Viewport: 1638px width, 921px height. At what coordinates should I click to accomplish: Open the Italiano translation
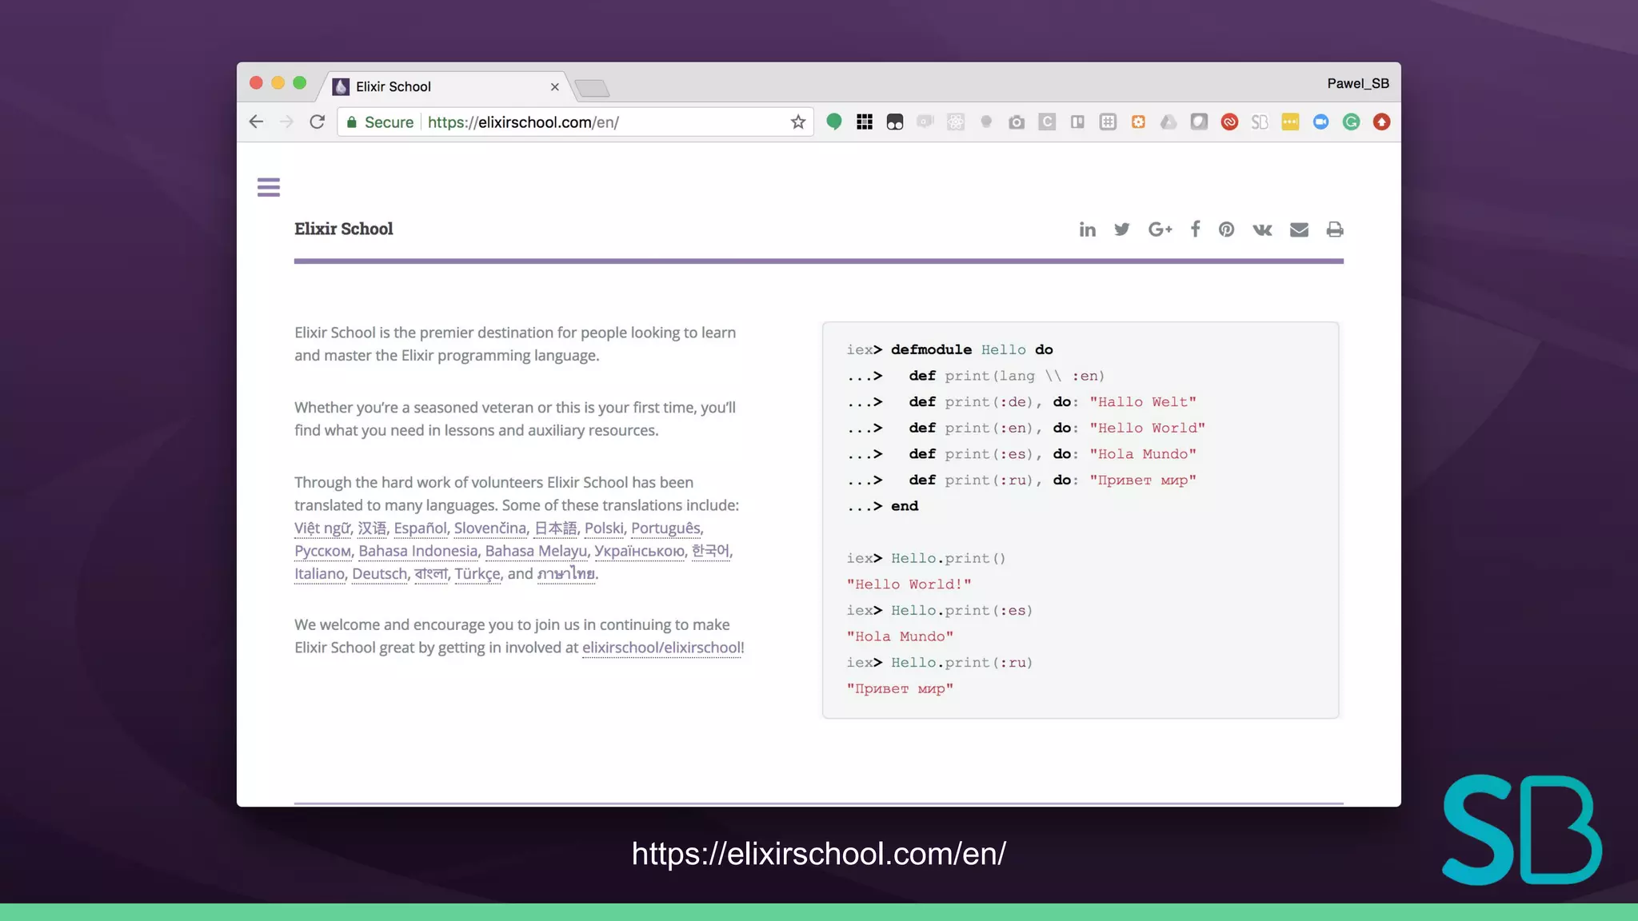click(319, 573)
